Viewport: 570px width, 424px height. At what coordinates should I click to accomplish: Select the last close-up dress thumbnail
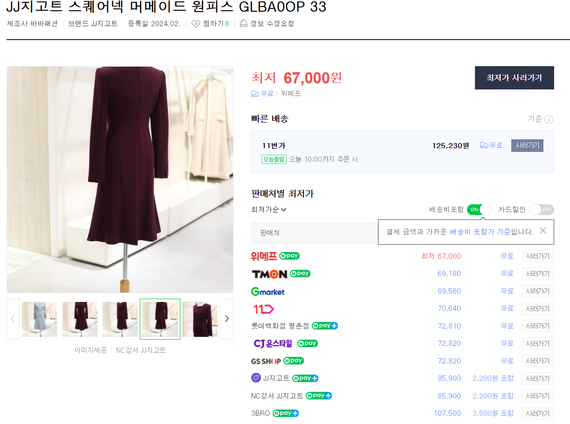click(x=200, y=319)
